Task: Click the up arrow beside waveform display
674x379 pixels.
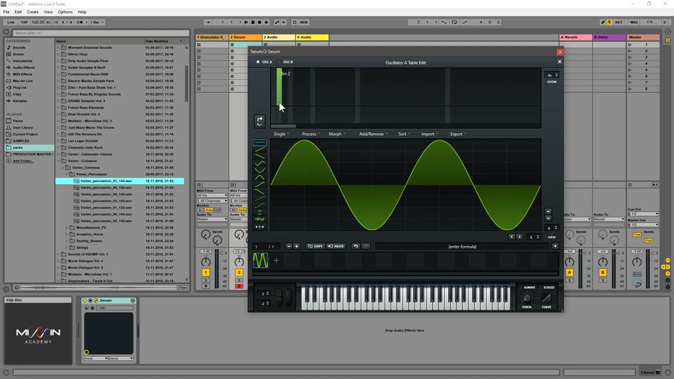Action: pyautogui.click(x=548, y=212)
